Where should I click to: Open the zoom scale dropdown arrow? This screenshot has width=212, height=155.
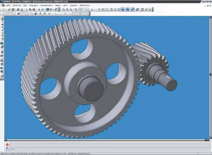coord(87,9)
